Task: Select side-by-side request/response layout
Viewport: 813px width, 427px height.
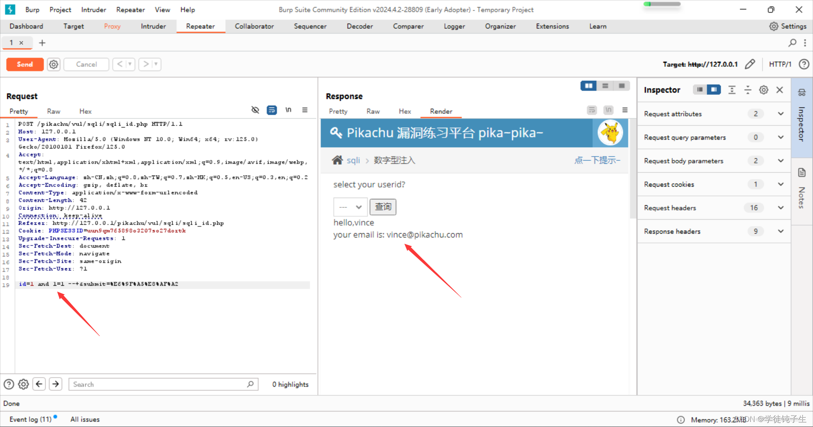Action: pyautogui.click(x=589, y=86)
